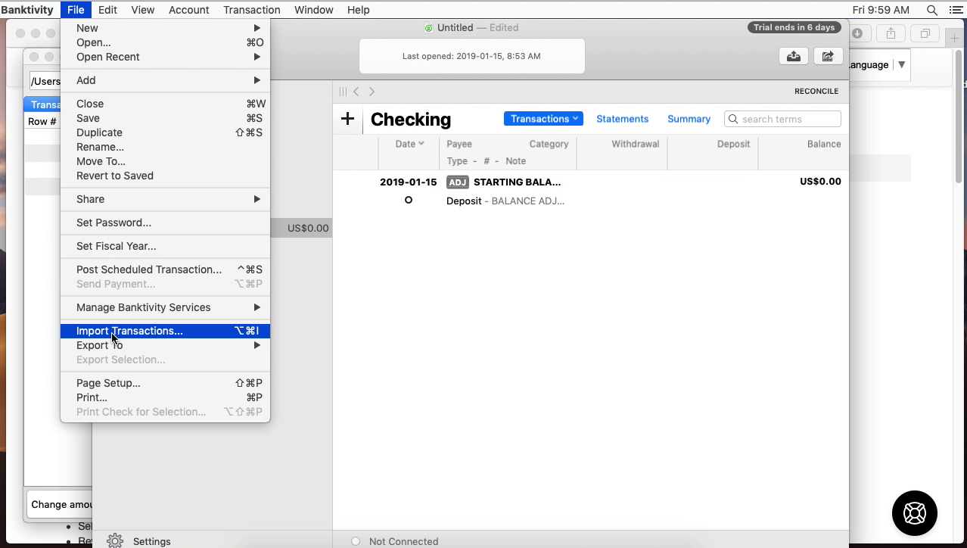967x548 pixels.
Task: Focus the search terms field
Action: 782,119
